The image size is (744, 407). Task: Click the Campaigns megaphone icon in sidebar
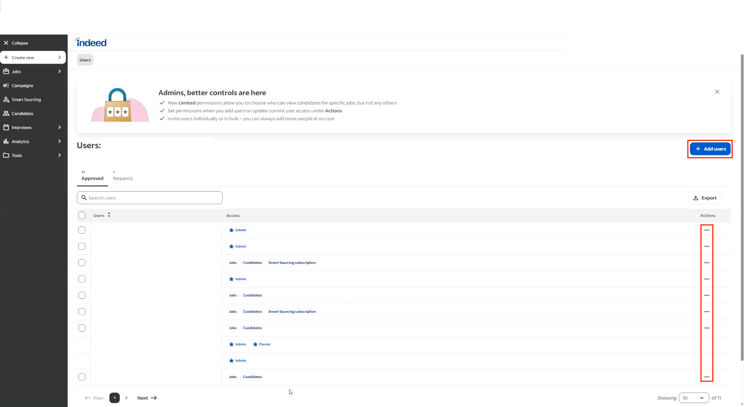(x=6, y=85)
